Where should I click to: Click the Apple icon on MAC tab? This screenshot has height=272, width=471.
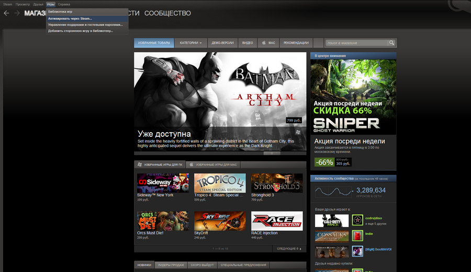(264, 43)
